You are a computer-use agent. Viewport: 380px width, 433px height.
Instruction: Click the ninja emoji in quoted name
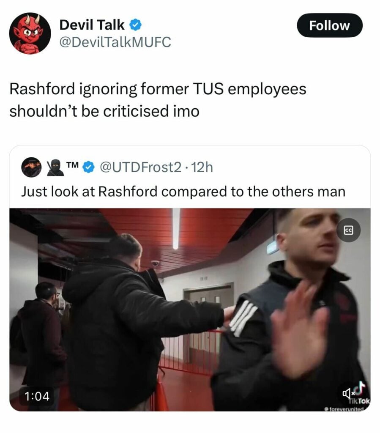click(x=55, y=167)
